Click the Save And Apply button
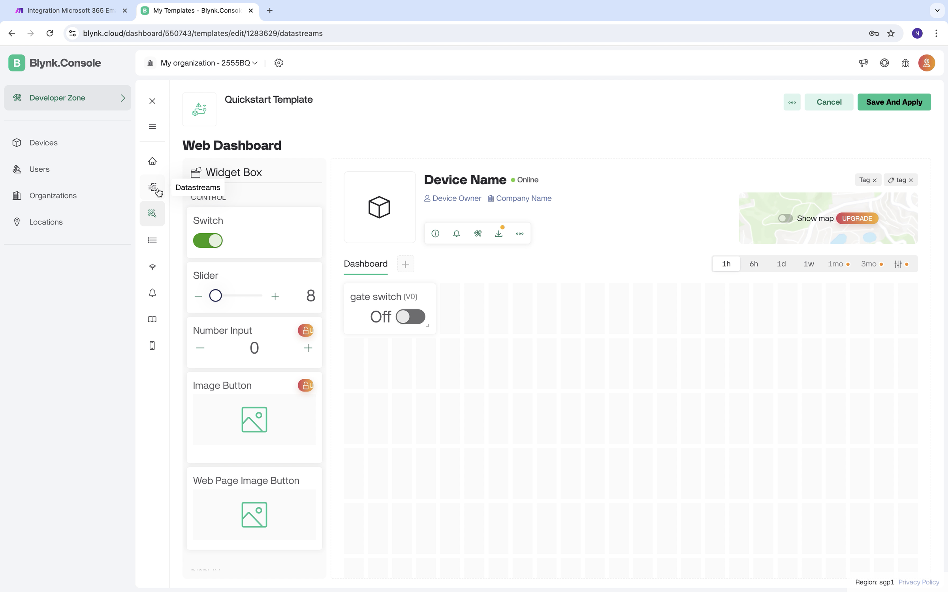The width and height of the screenshot is (948, 592). [x=894, y=102]
